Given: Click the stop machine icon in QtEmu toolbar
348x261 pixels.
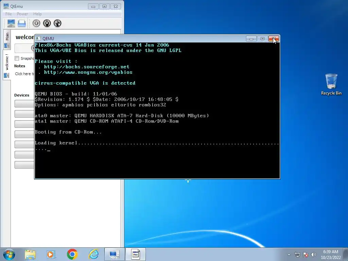Looking at the screenshot, I should [x=47, y=23].
